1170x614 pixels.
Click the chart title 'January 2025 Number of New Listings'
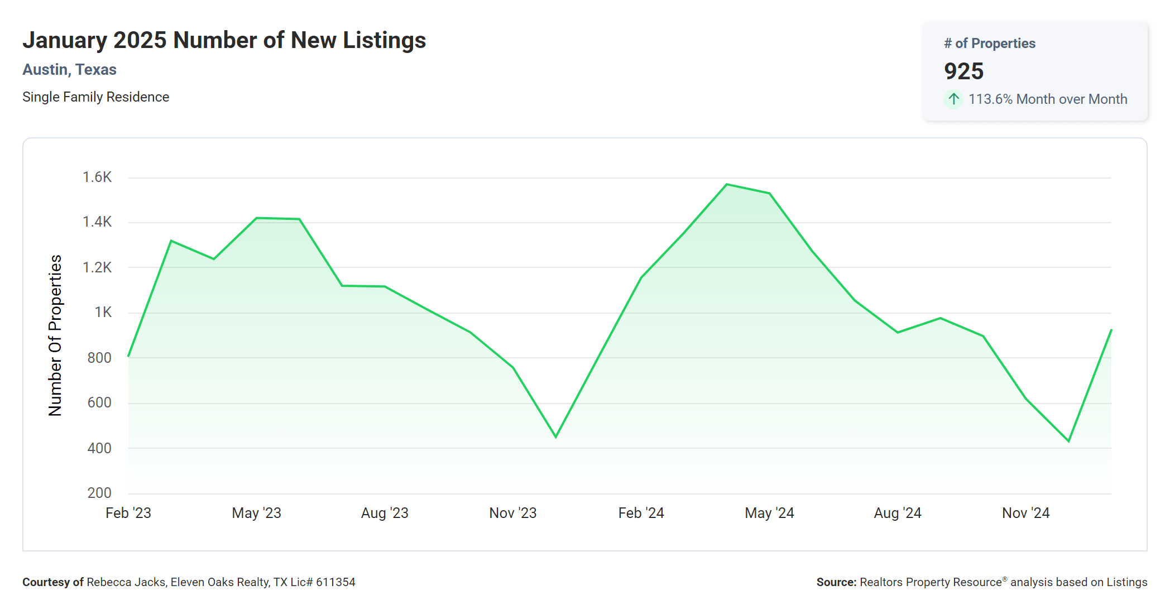pyautogui.click(x=224, y=40)
